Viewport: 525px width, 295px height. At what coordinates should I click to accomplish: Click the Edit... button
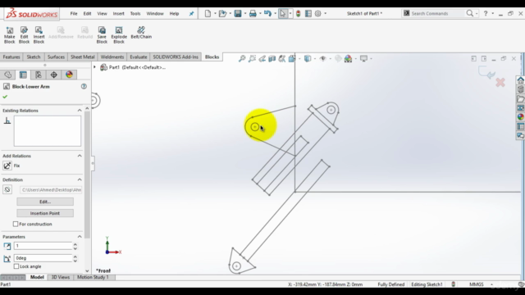click(45, 202)
